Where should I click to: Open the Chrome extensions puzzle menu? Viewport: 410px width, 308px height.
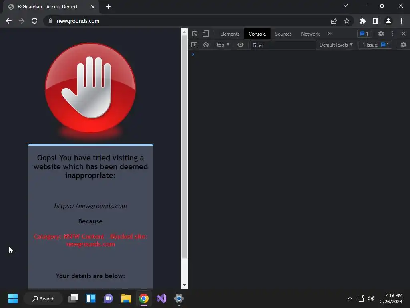tap(363, 21)
